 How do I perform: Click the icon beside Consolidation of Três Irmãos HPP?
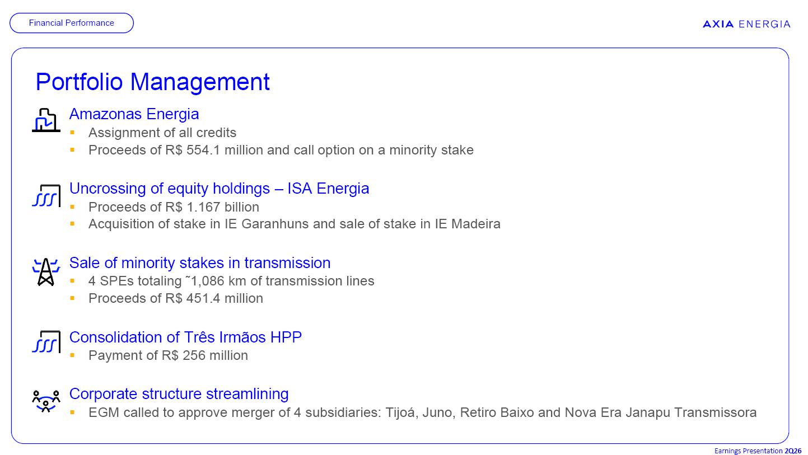pos(46,341)
